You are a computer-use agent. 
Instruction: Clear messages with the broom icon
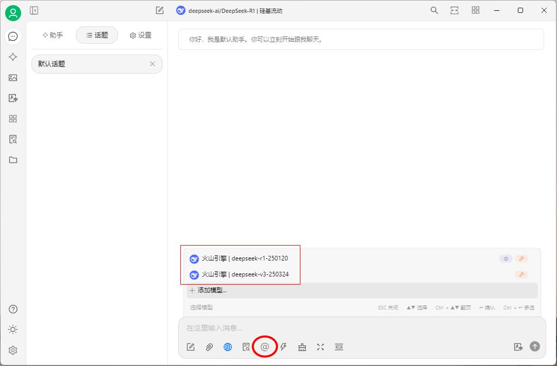[302, 347]
